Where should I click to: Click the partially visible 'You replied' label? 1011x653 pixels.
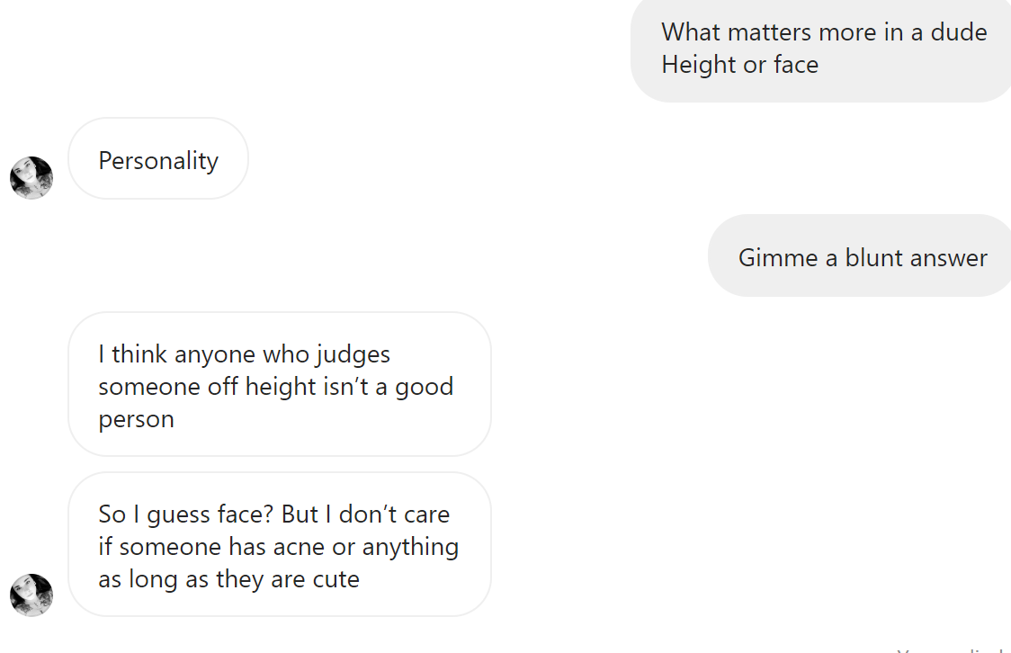953,649
